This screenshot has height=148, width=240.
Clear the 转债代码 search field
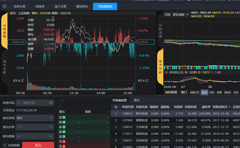pos(51,103)
